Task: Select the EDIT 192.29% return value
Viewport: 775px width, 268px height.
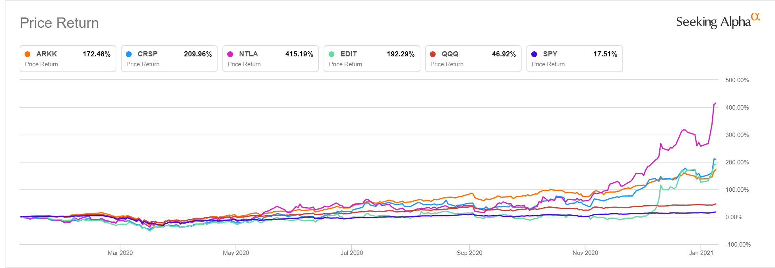Action: click(401, 54)
